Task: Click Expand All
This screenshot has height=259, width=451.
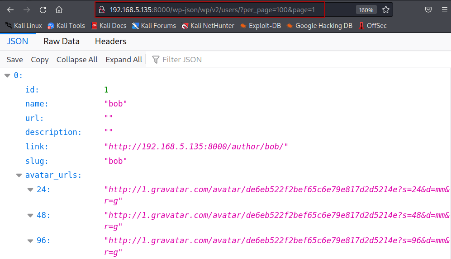Action: 123,60
